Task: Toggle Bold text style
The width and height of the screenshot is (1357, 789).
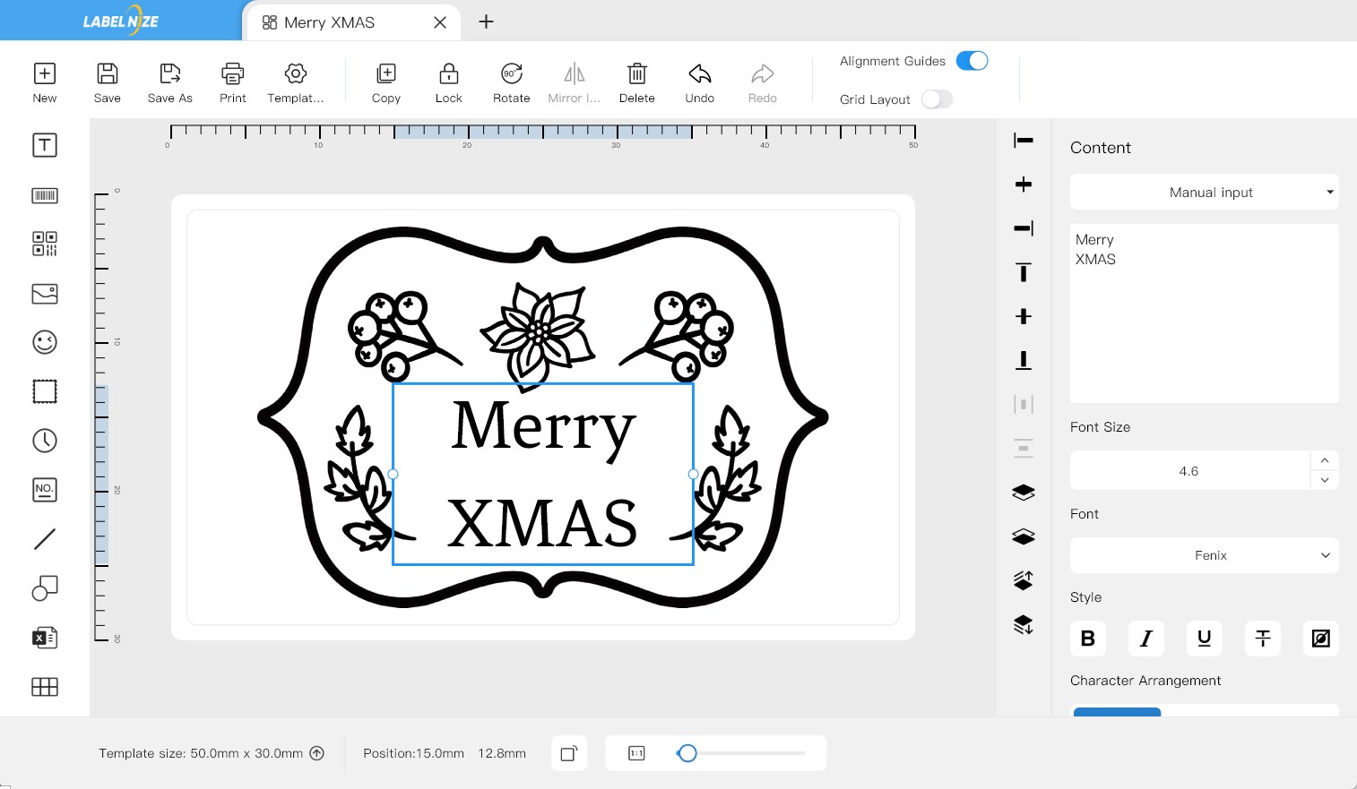Action: tap(1088, 639)
